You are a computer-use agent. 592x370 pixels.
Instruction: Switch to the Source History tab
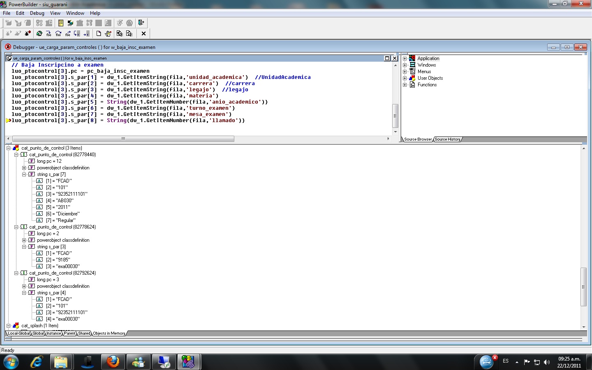coord(448,139)
